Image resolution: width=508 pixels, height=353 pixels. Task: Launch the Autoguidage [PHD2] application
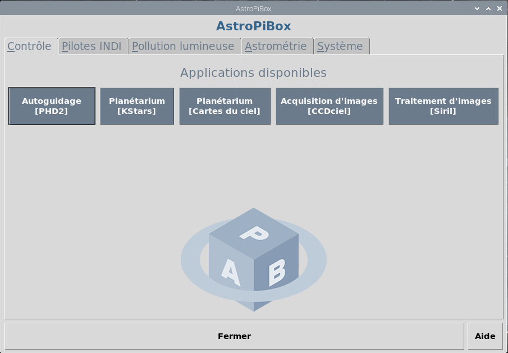tap(52, 106)
